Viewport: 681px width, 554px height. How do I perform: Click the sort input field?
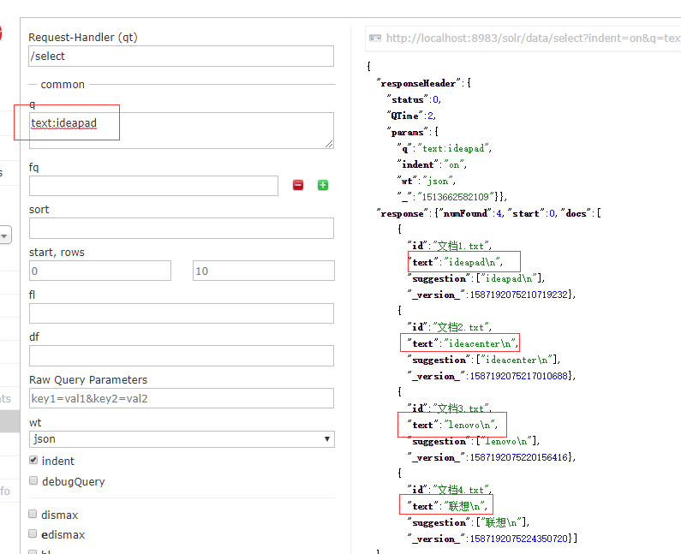click(x=181, y=229)
